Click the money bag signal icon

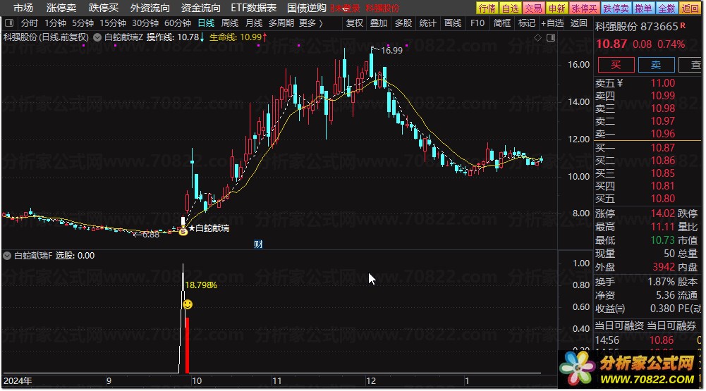pos(183,231)
